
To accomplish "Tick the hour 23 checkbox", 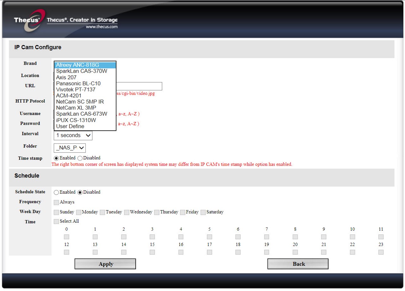I will click(381, 252).
